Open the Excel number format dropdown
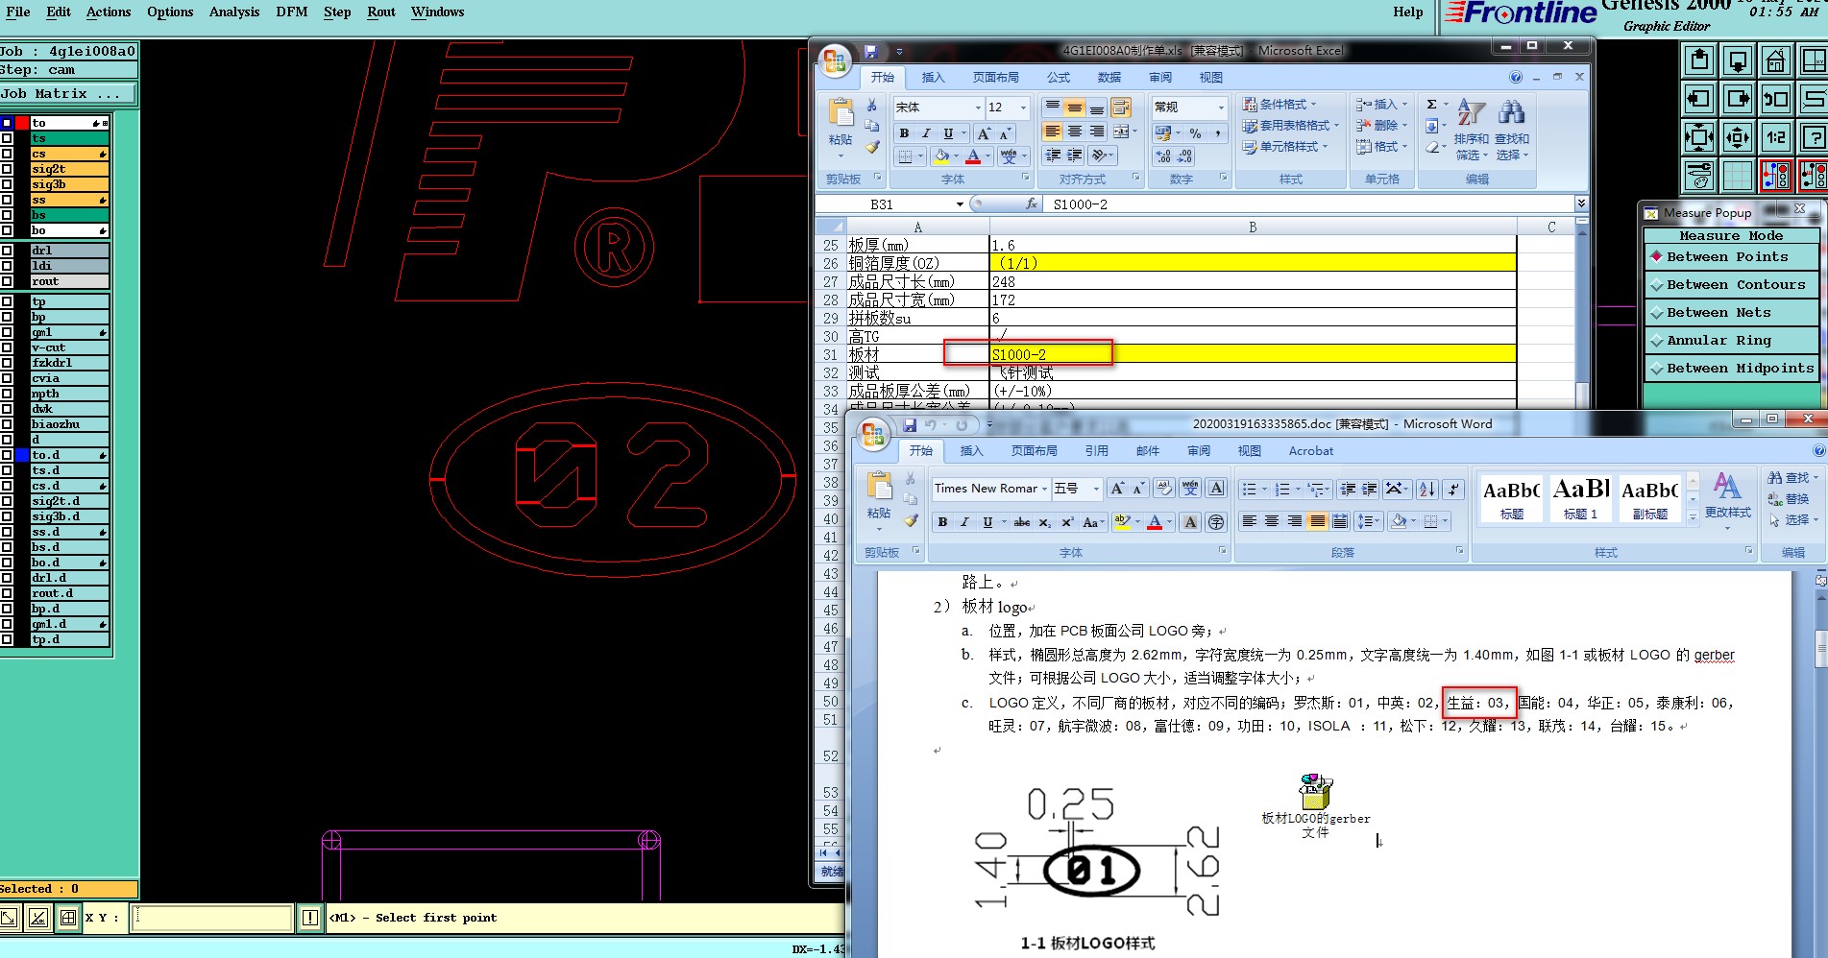Viewport: 1828px width, 958px height. click(x=1221, y=108)
